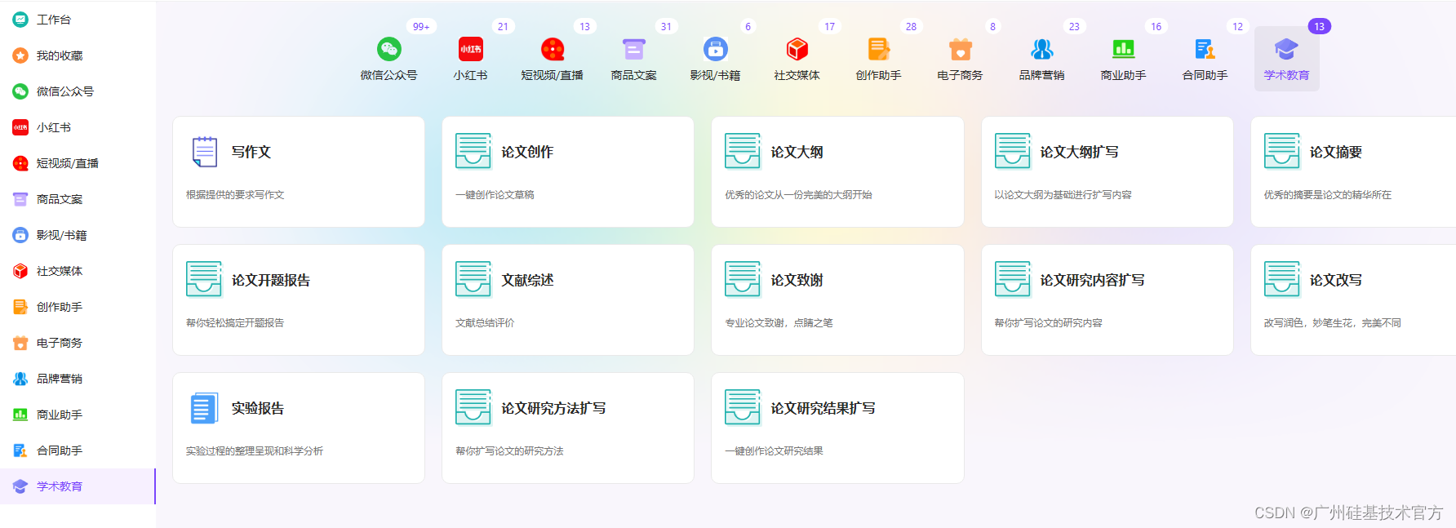Open the 品牌营销 top category icon
This screenshot has width=1456, height=528.
1042,49
